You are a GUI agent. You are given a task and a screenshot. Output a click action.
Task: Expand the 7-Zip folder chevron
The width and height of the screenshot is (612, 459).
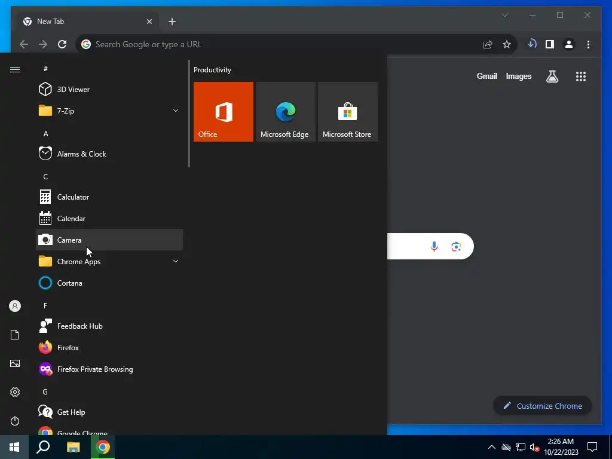click(x=176, y=111)
